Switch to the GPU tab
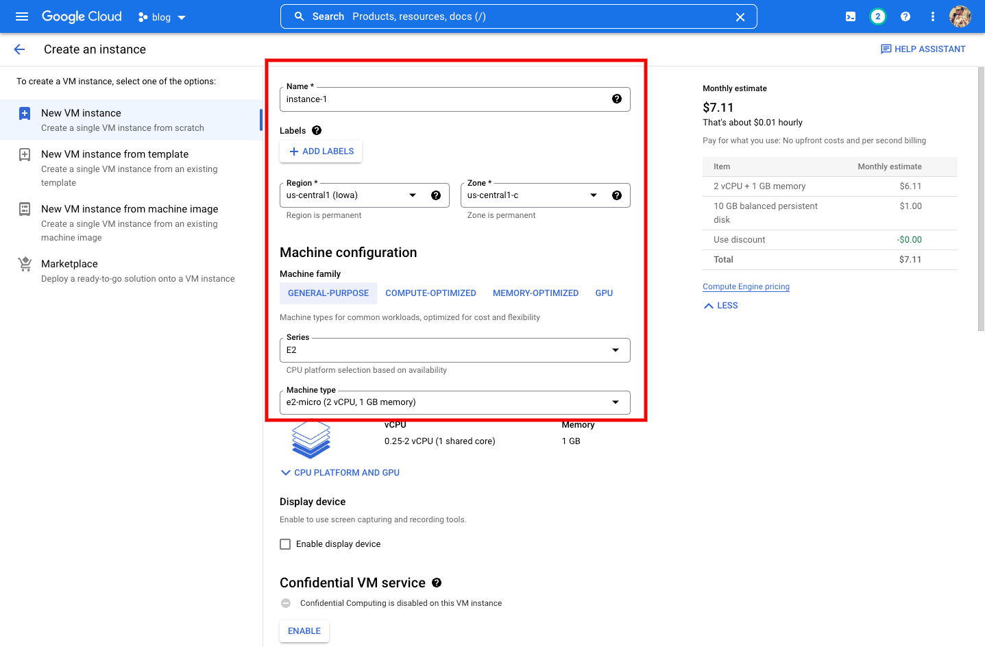This screenshot has height=647, width=985. coord(604,293)
